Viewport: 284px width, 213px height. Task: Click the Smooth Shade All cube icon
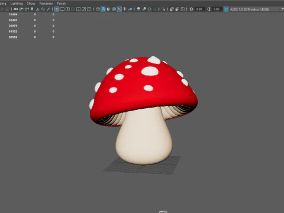tap(103, 9)
